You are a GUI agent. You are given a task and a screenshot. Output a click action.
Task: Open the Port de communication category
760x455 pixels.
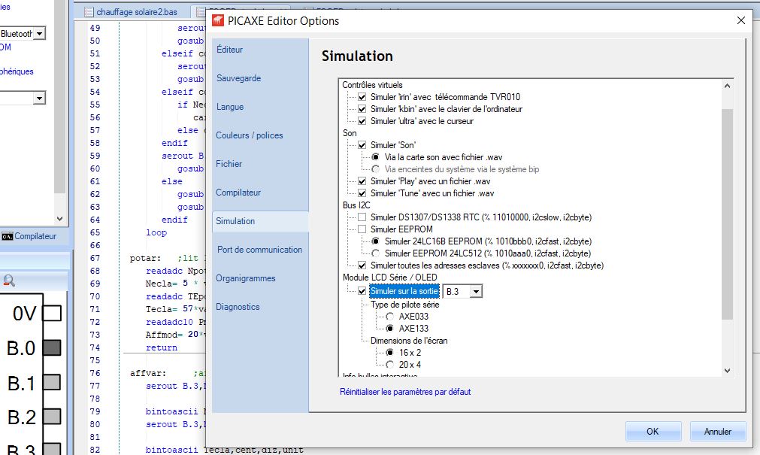[259, 250]
